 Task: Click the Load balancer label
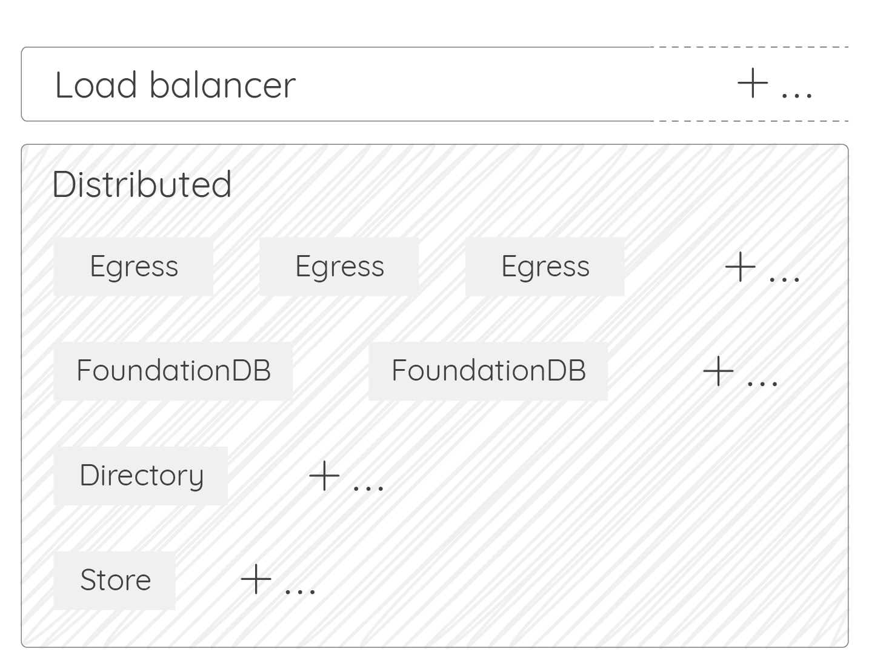175,84
